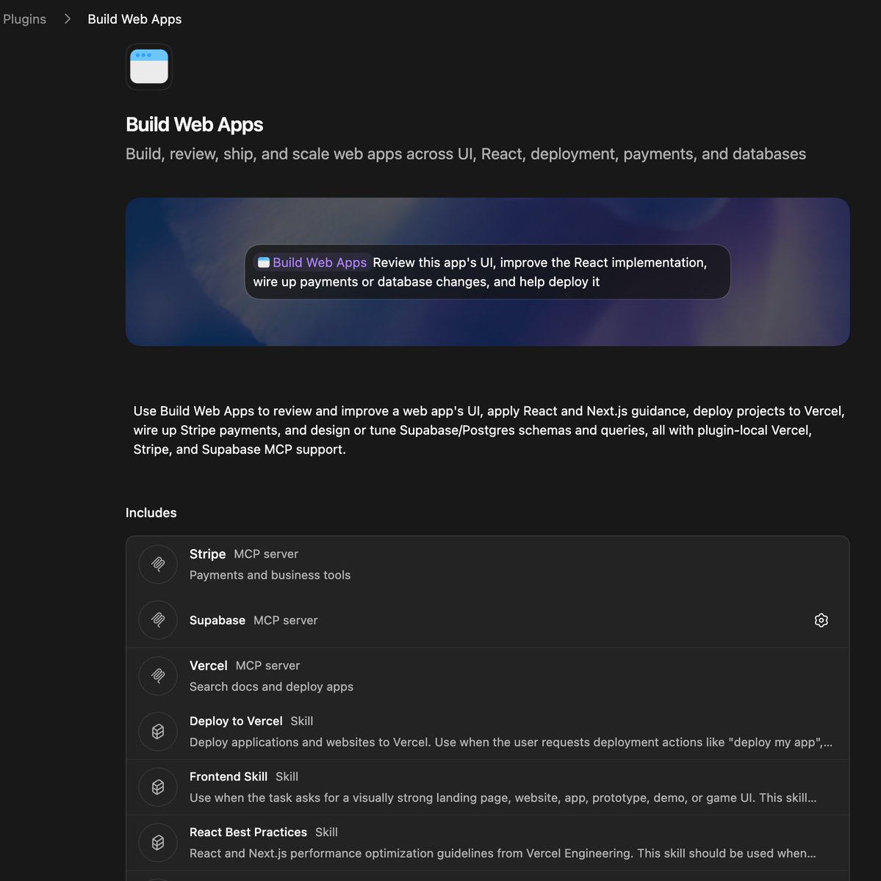The height and width of the screenshot is (881, 881).
Task: Click the Frontend Skill cube icon
Action: [x=158, y=787]
